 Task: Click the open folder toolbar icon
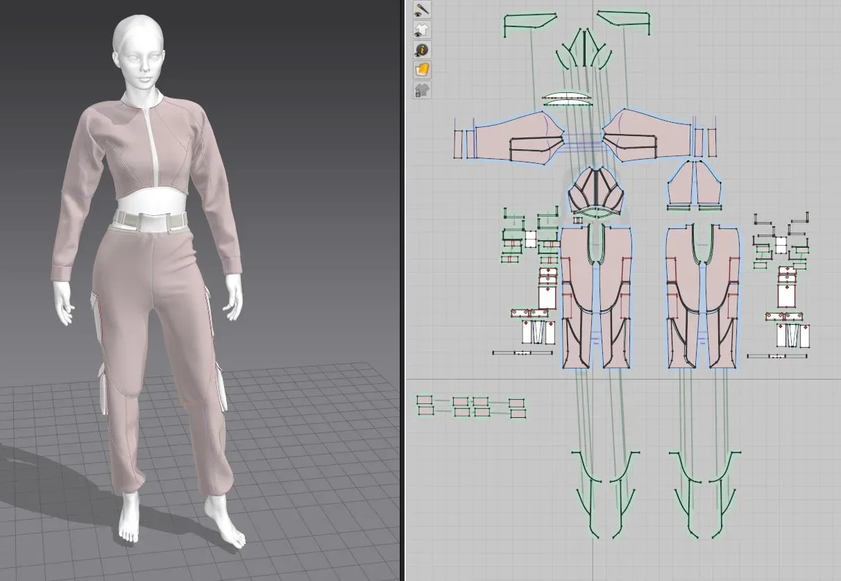click(x=422, y=69)
